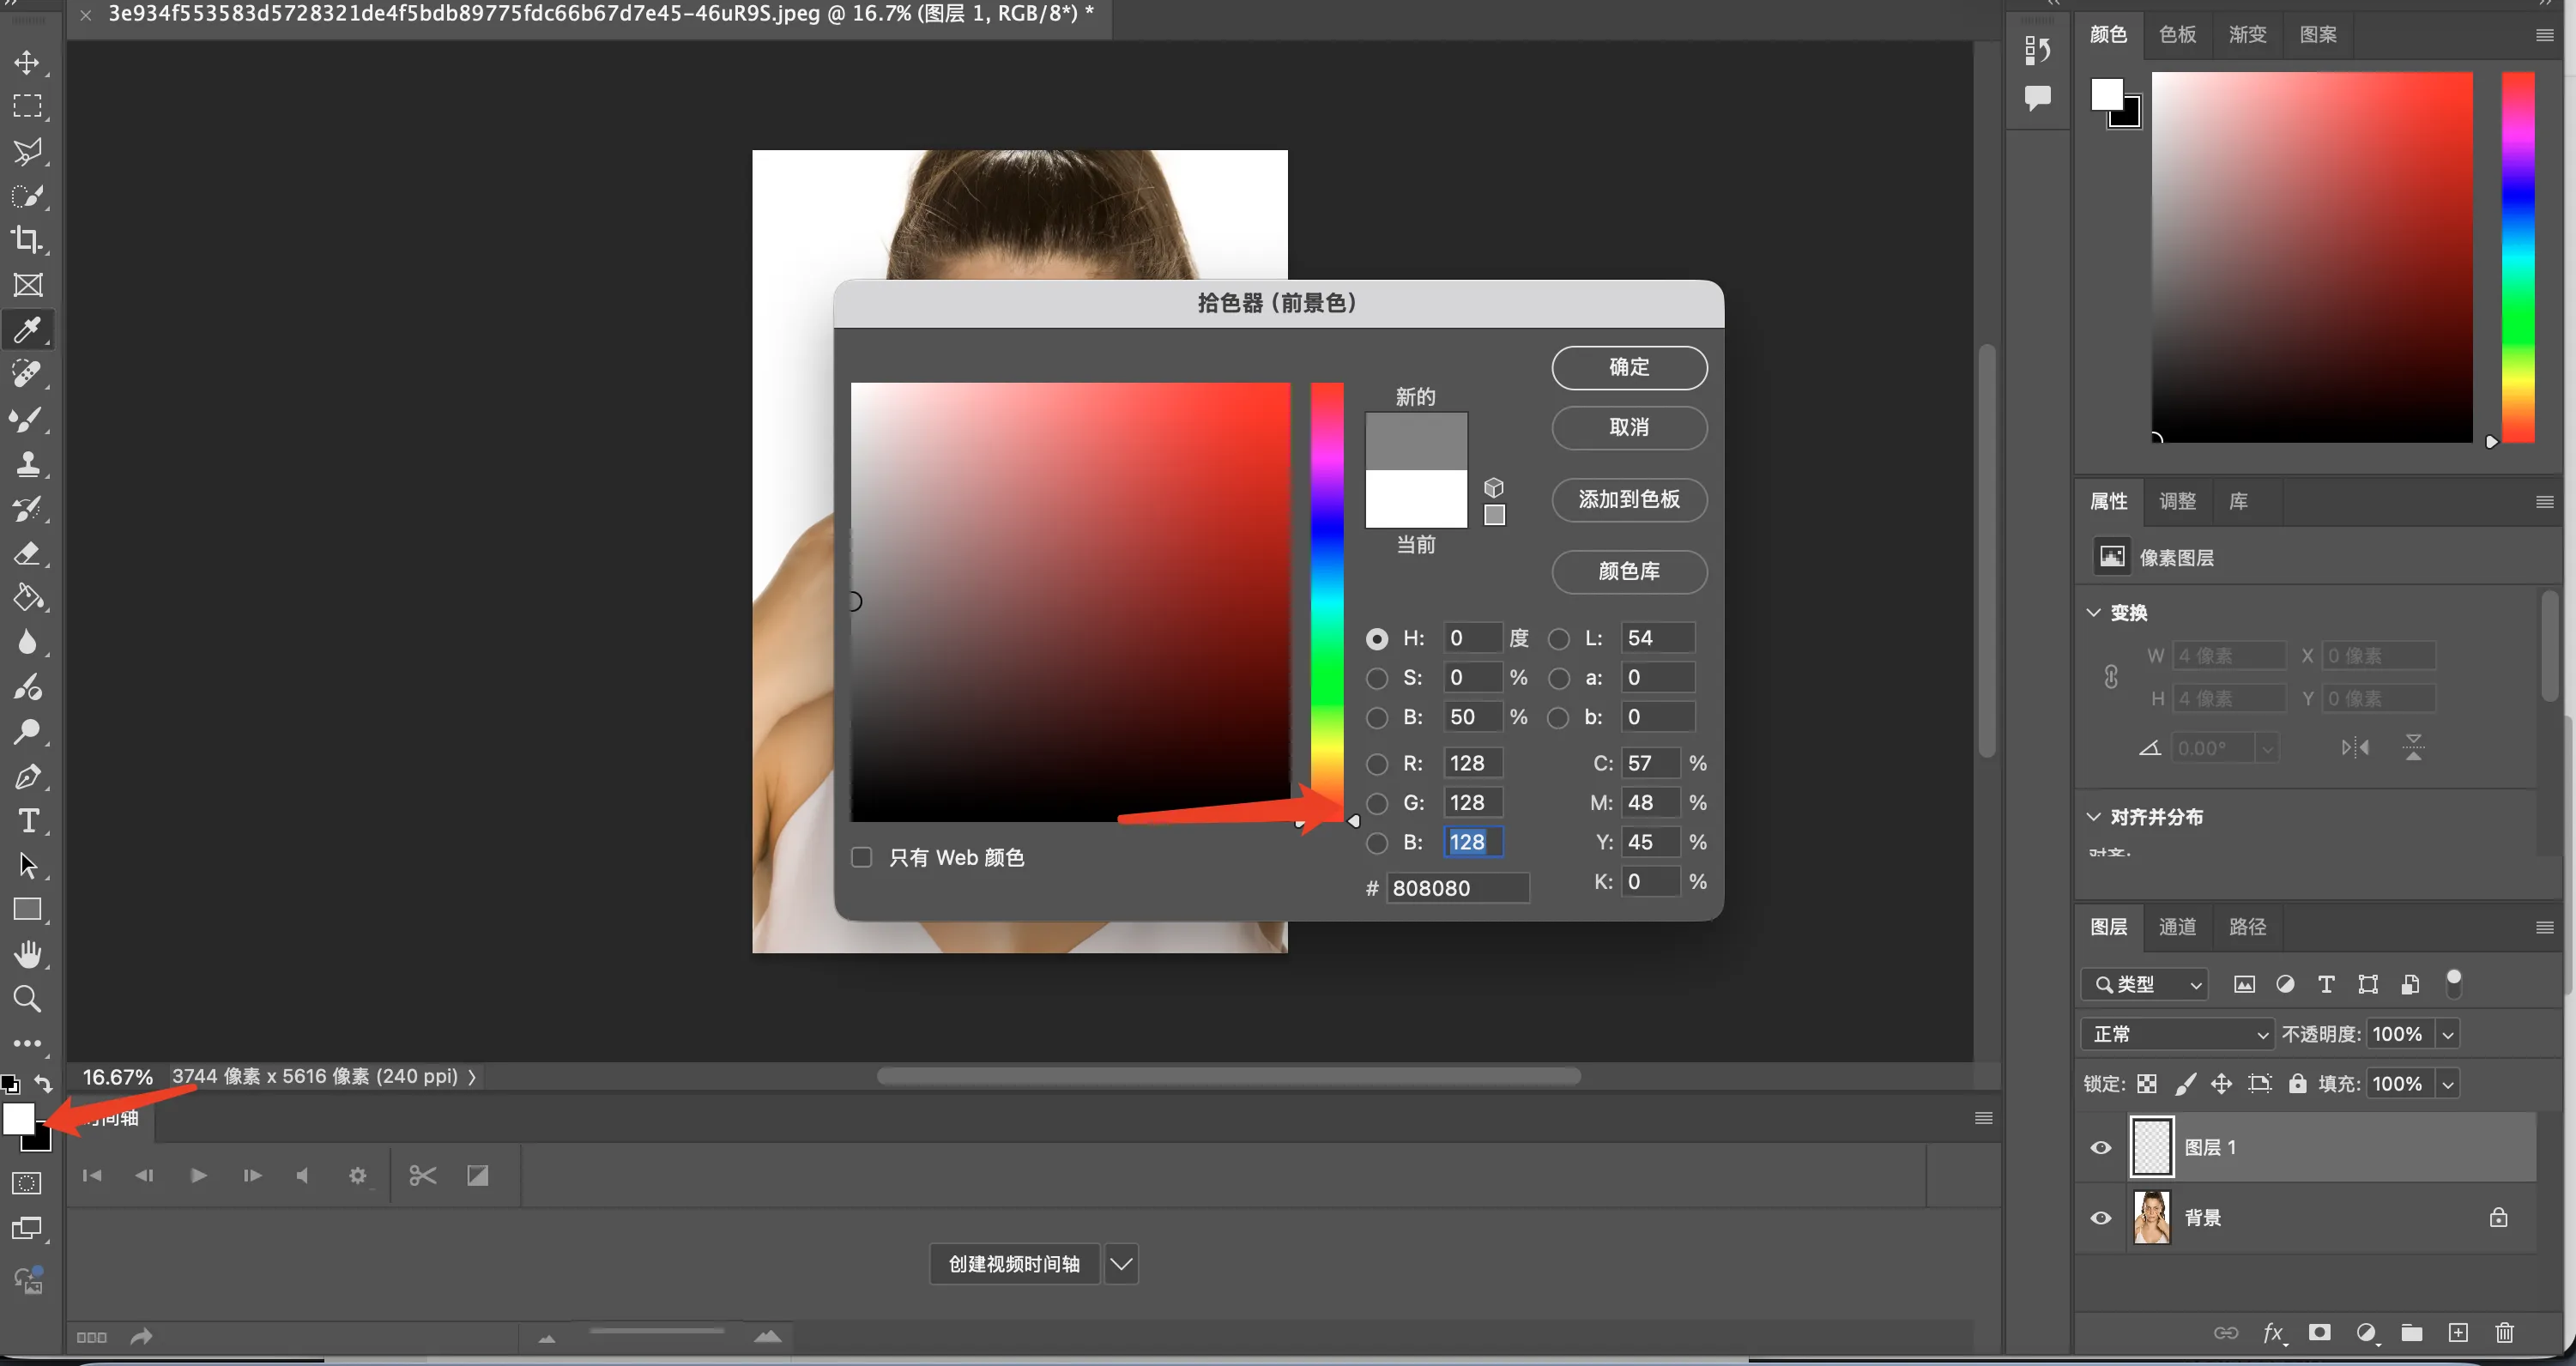2576x1366 pixels.
Task: Select the Eraser tool
Action: (27, 553)
